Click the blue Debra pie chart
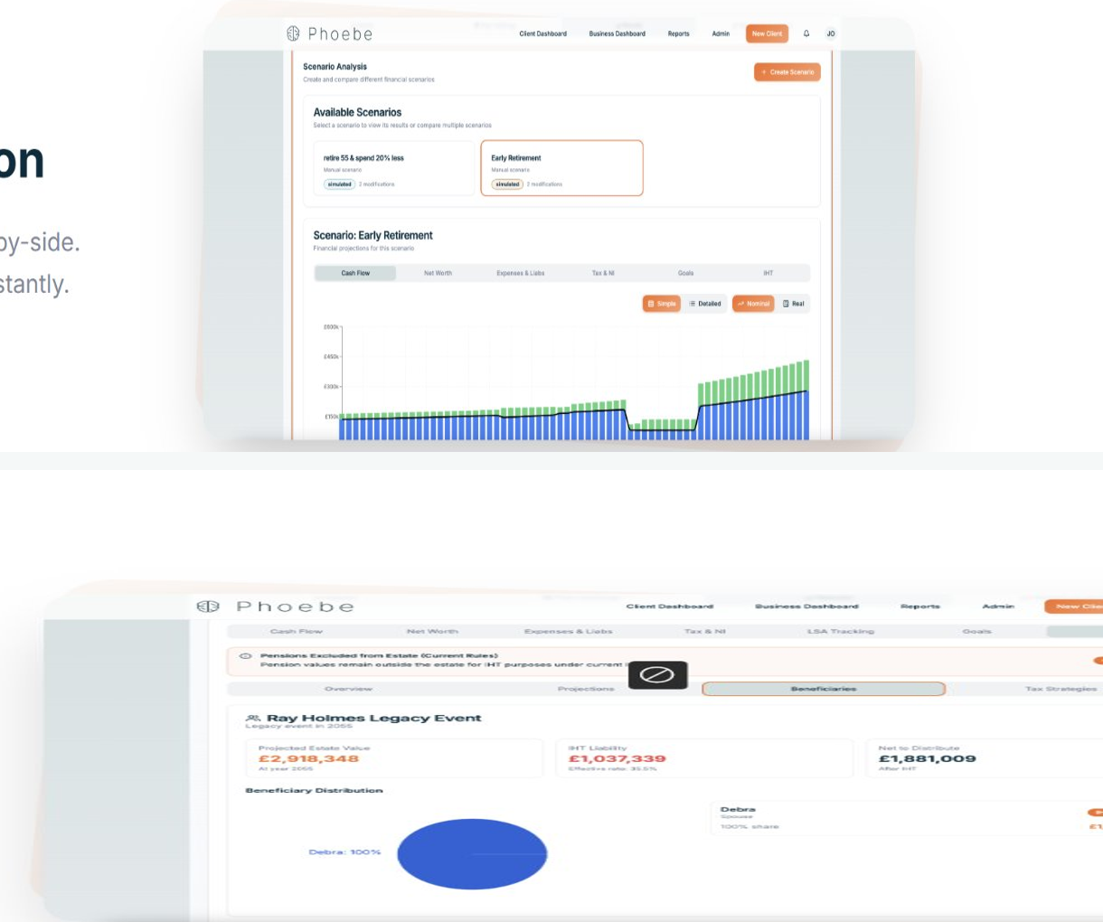The width and height of the screenshot is (1103, 922). tap(472, 854)
